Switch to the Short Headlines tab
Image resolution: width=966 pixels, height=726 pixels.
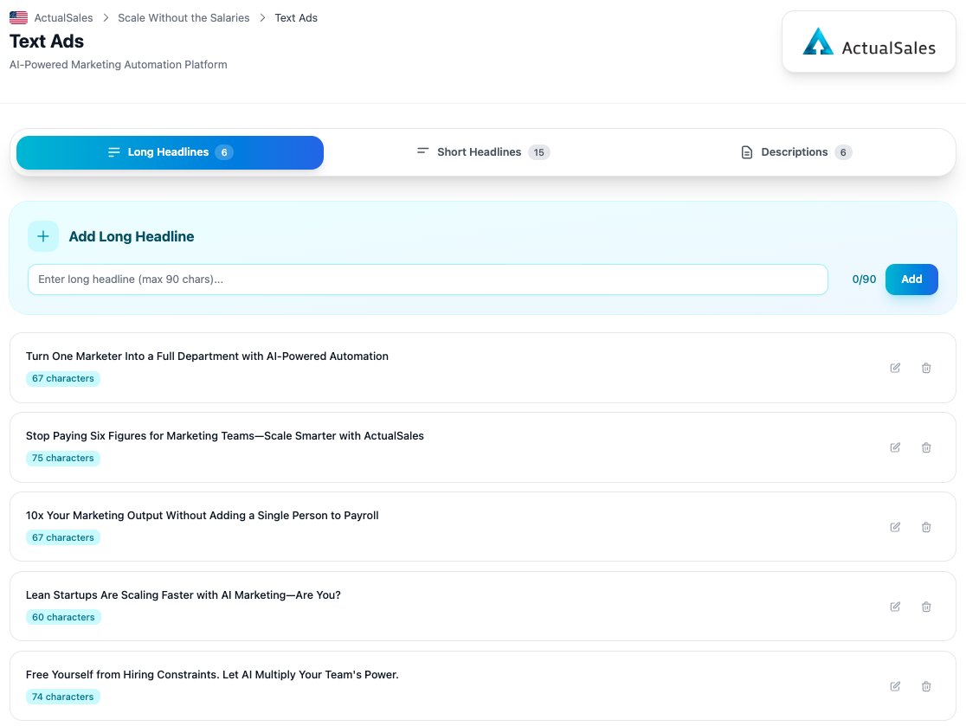[482, 151]
